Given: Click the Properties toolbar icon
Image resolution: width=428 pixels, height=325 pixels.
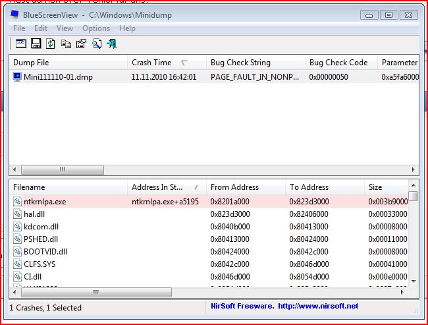Looking at the screenshot, I should tap(81, 44).
